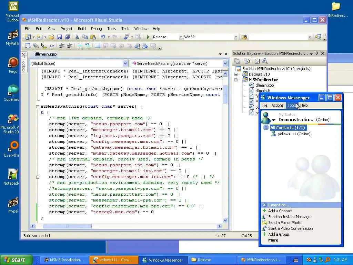Click the Cut scissors icon
Image resolution: width=353 pixels, height=265 pixels.
click(x=77, y=37)
